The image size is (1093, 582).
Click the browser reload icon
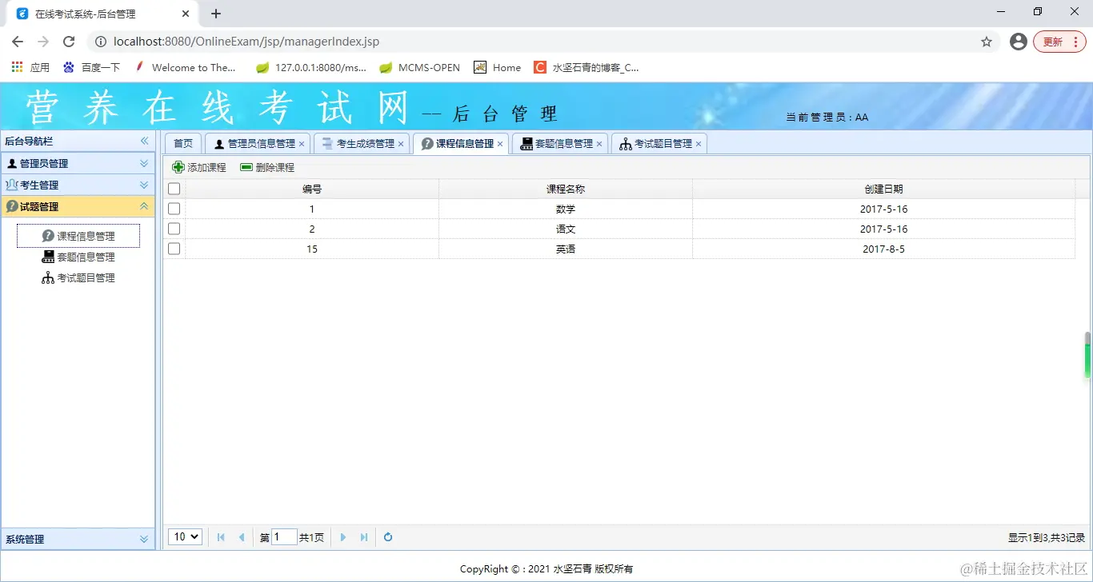tap(69, 41)
